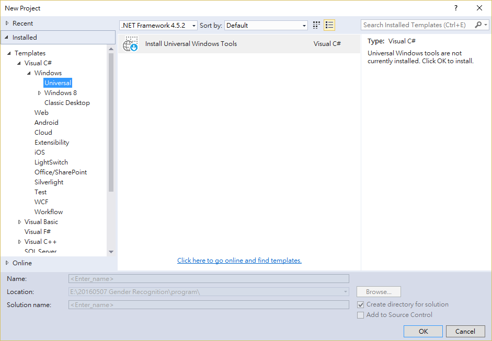Select the Cloud template category
This screenshot has width=492, height=341.
coord(43,133)
